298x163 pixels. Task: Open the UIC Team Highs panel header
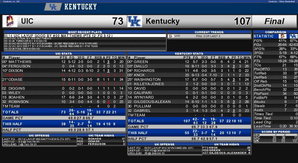tap(101, 135)
